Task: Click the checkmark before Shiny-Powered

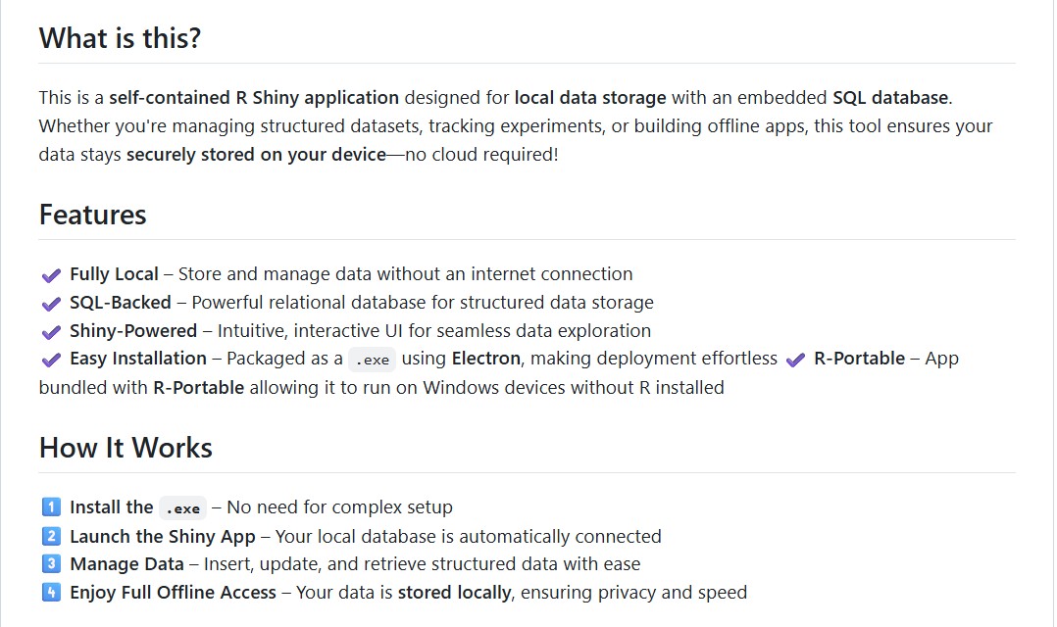Action: pos(51,332)
